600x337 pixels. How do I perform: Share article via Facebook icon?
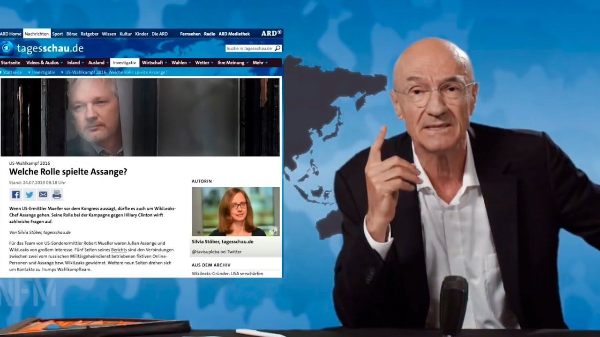16,195
